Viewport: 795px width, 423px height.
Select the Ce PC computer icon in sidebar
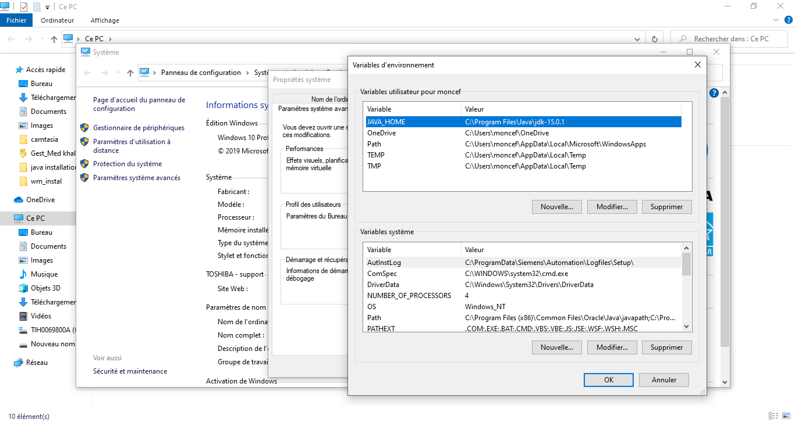19,218
